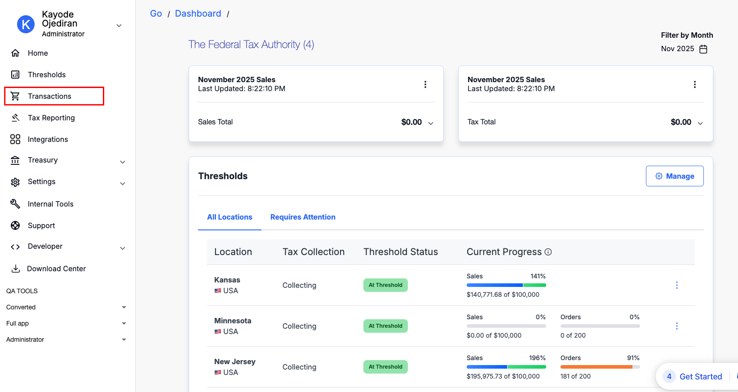Viewport: 738px width, 392px height.
Task: Click the Kansas sales progress bar
Action: coord(506,285)
